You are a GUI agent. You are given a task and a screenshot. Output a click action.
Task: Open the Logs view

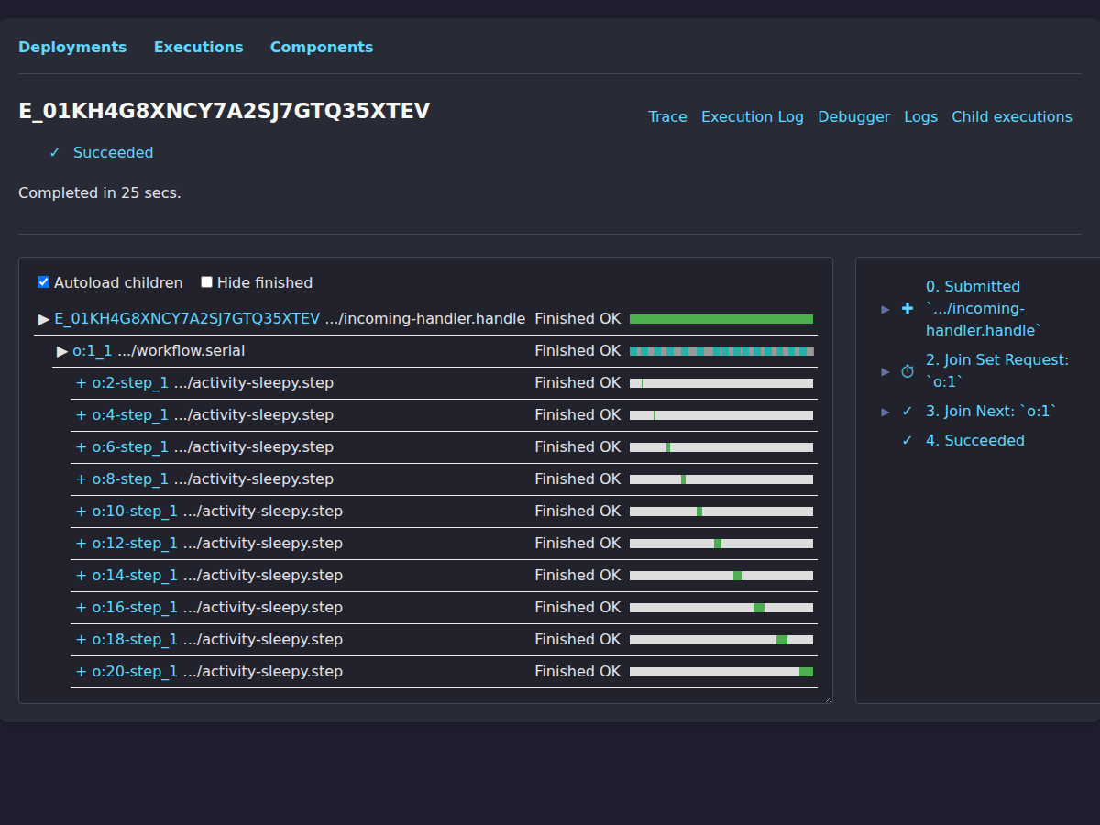920,116
